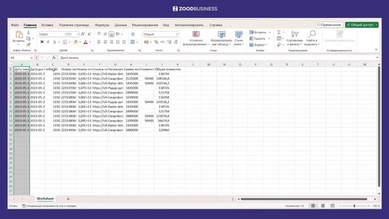Toggle italic (К) formatting
Image resolution: width=389 pixels, height=219 pixels.
(x=48, y=42)
